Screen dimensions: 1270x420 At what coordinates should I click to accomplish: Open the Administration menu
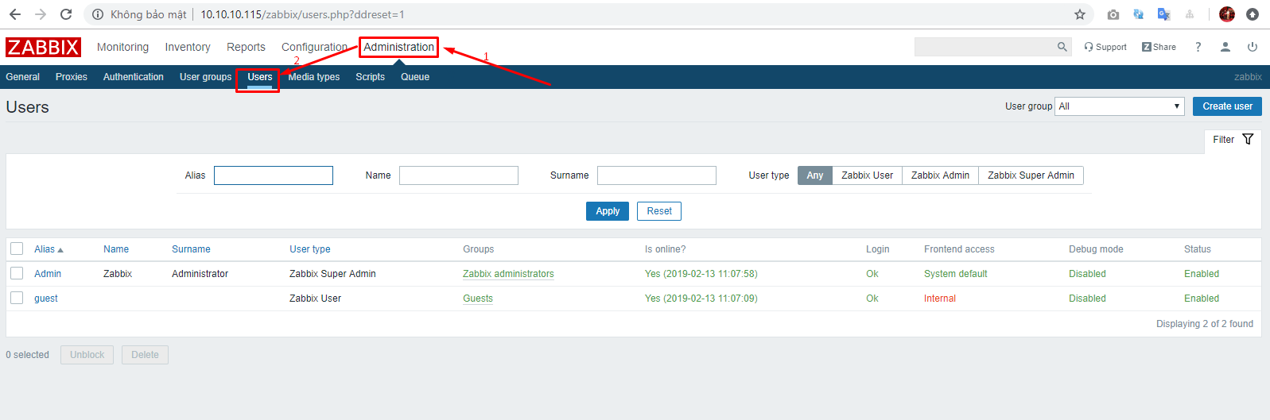398,47
